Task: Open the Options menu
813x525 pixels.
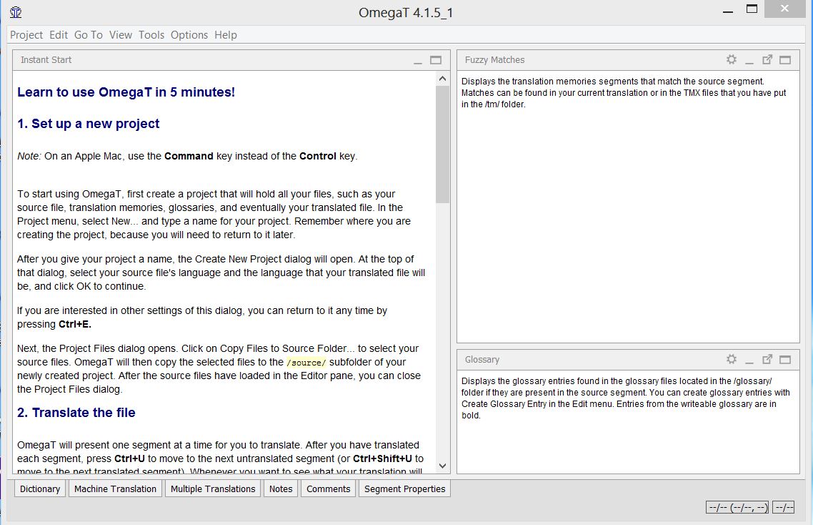Action: click(189, 35)
